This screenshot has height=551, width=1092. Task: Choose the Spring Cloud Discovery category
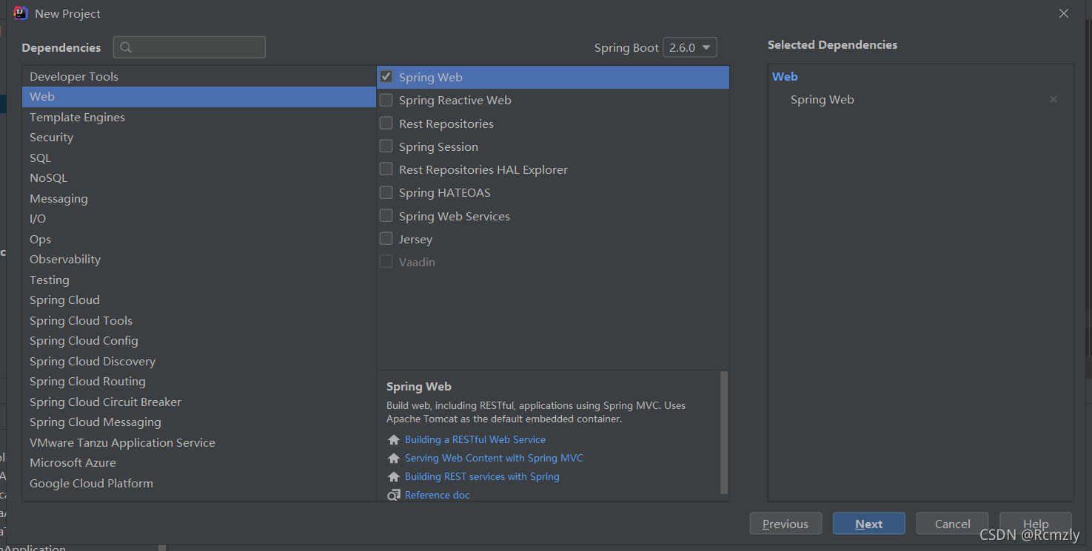pyautogui.click(x=199, y=361)
